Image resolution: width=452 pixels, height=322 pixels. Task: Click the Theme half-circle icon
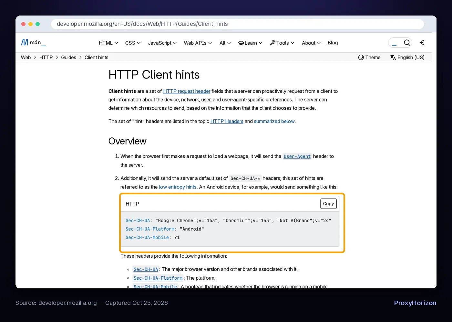(361, 58)
